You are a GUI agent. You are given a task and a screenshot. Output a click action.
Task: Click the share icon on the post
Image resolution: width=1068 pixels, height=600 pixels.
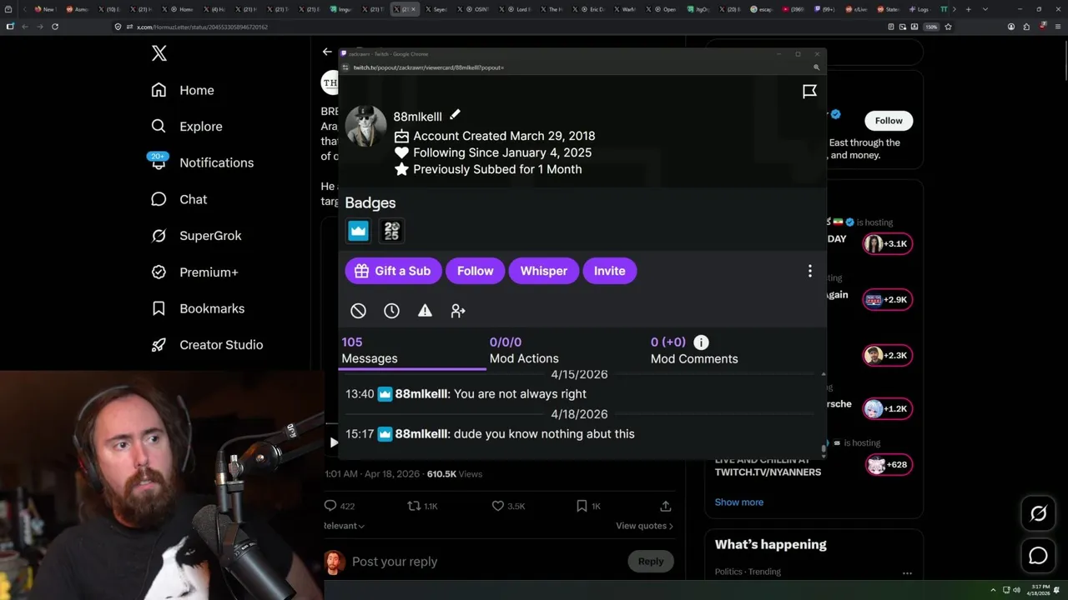point(665,506)
